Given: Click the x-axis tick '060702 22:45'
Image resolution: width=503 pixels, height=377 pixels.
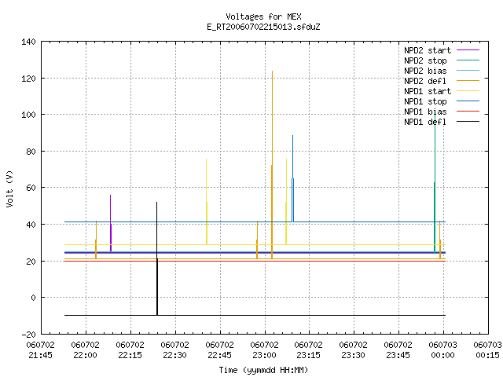Looking at the screenshot, I should coord(219,350).
